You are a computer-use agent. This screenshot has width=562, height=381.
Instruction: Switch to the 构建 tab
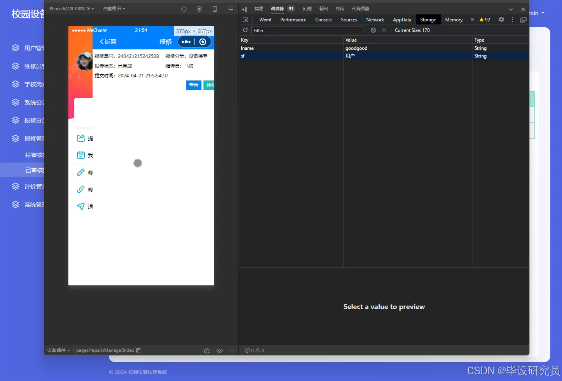coord(259,9)
